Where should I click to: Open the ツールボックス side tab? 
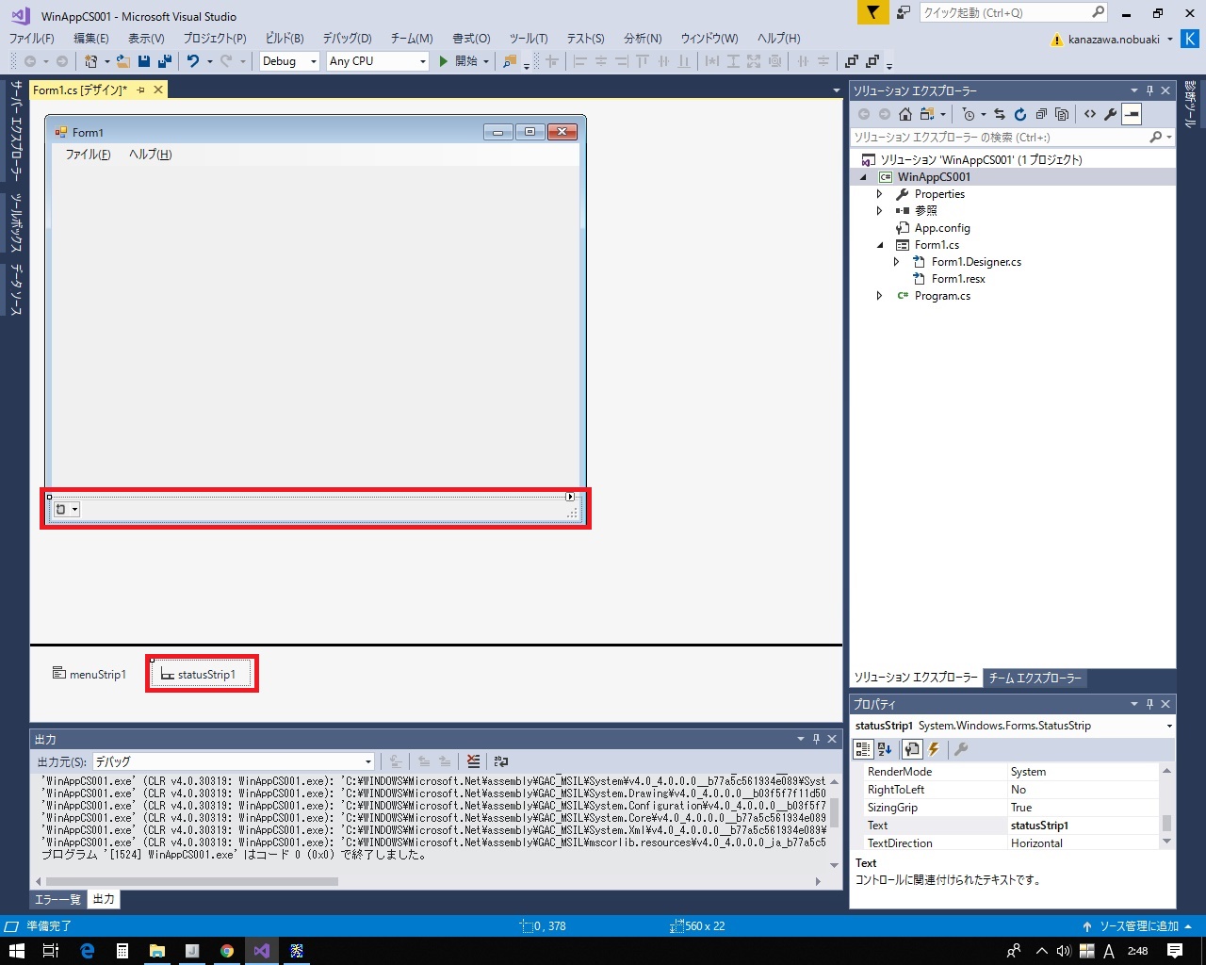click(16, 222)
